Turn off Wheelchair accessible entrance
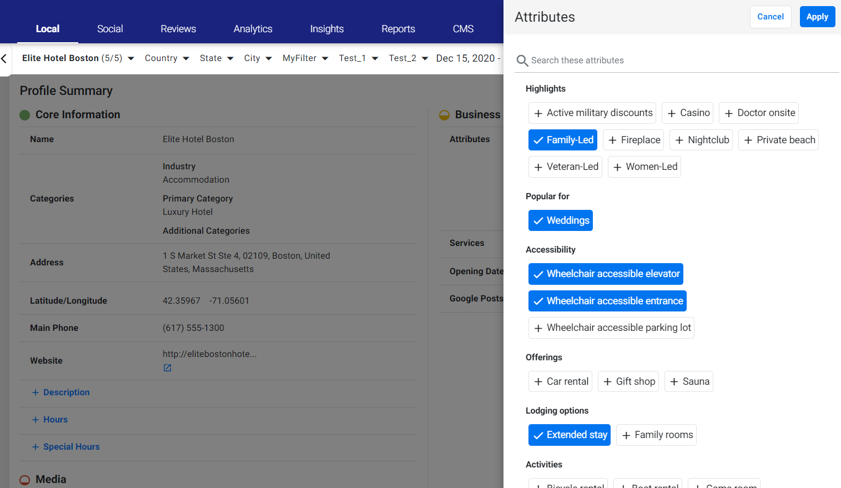This screenshot has height=488, width=841. coord(607,301)
